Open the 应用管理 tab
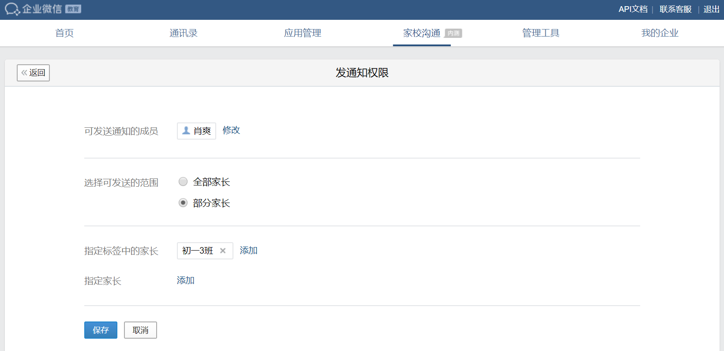The height and width of the screenshot is (351, 724). click(x=303, y=33)
